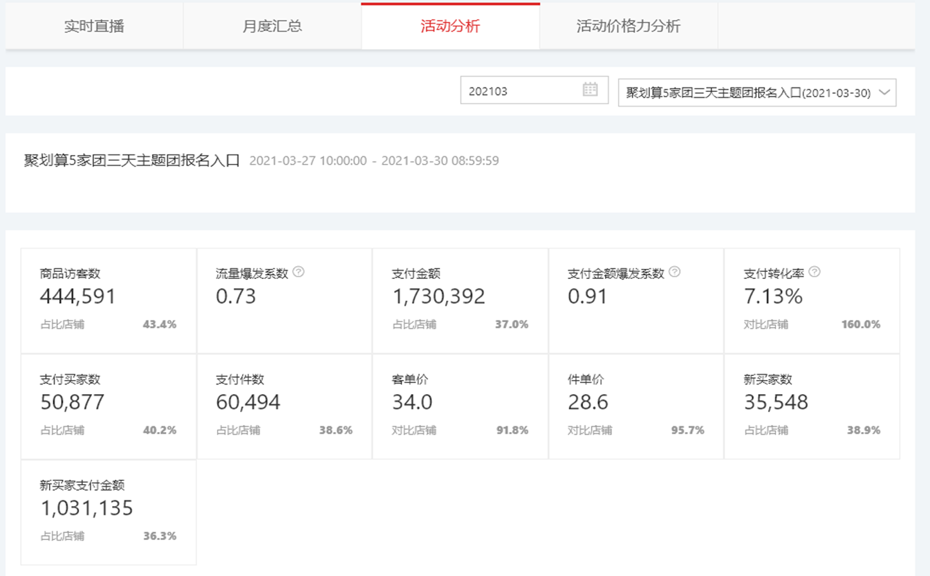Click the 37.0% share under 支付金额

(512, 325)
